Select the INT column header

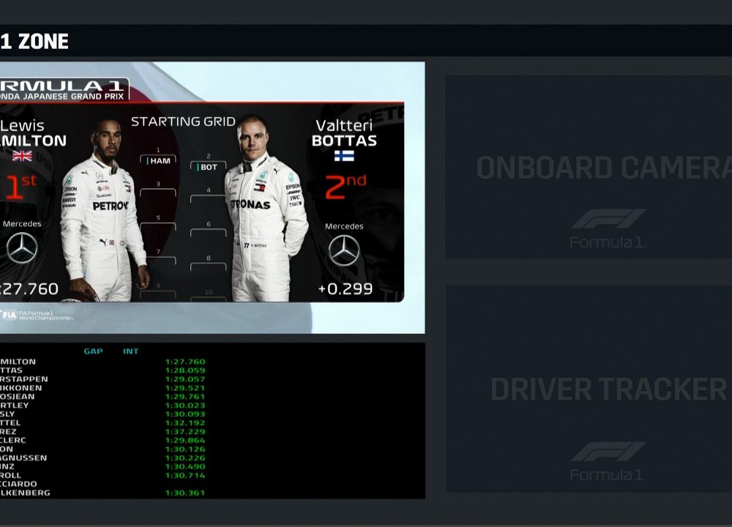(131, 351)
